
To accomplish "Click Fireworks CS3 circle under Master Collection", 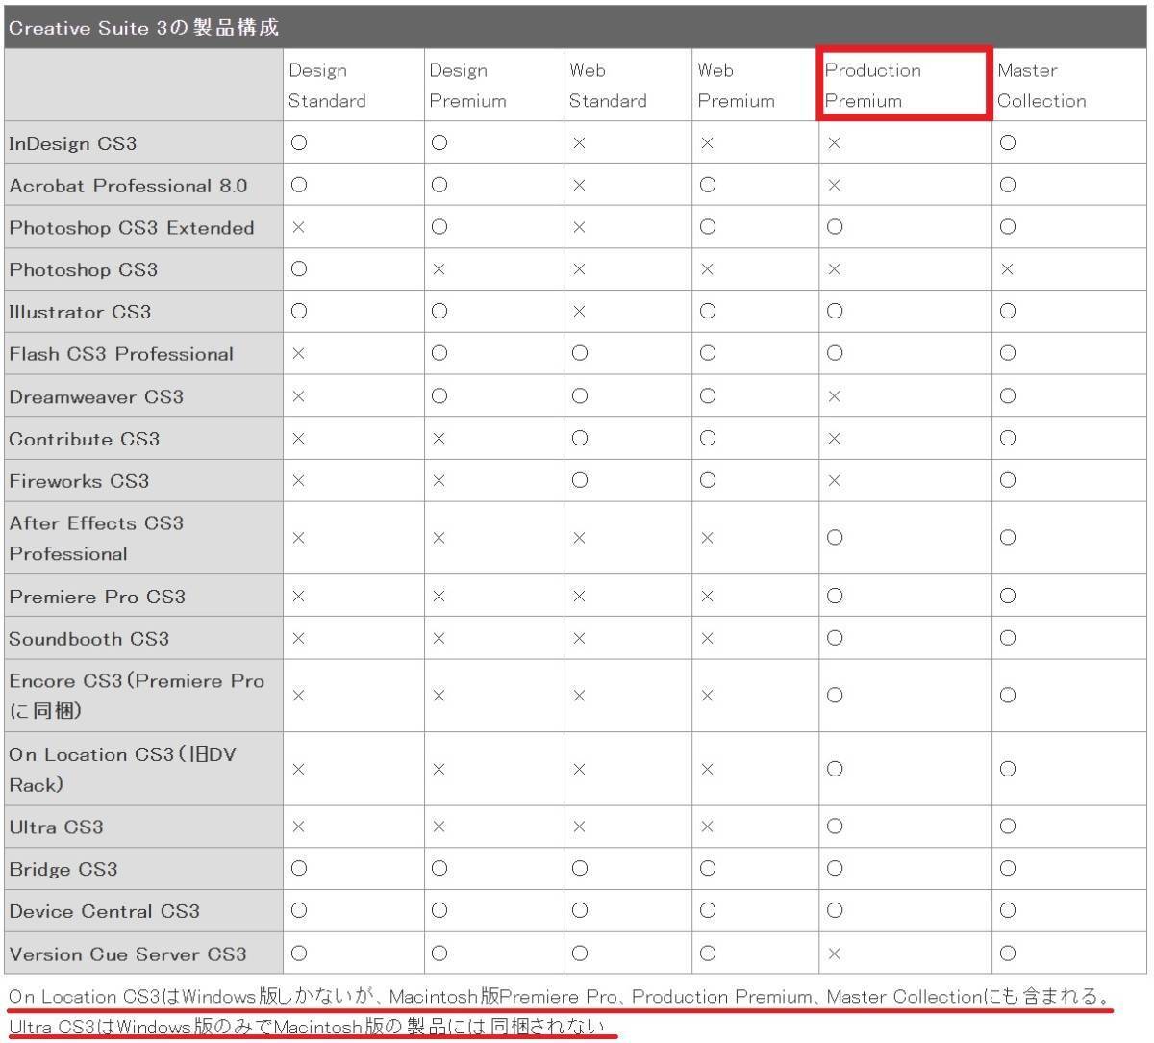I will (1007, 481).
